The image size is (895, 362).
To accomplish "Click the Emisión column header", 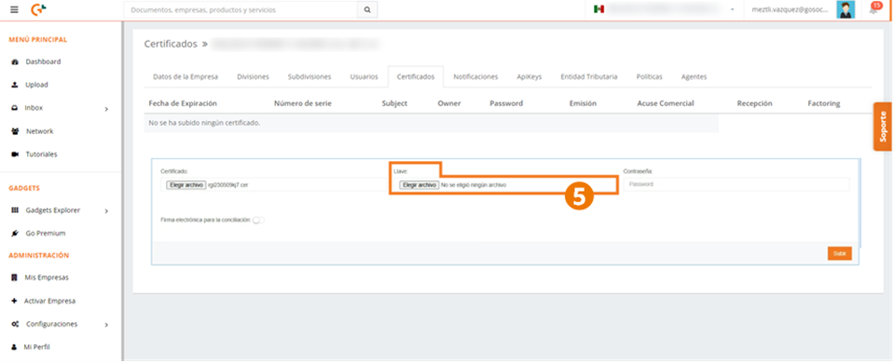I will [583, 103].
